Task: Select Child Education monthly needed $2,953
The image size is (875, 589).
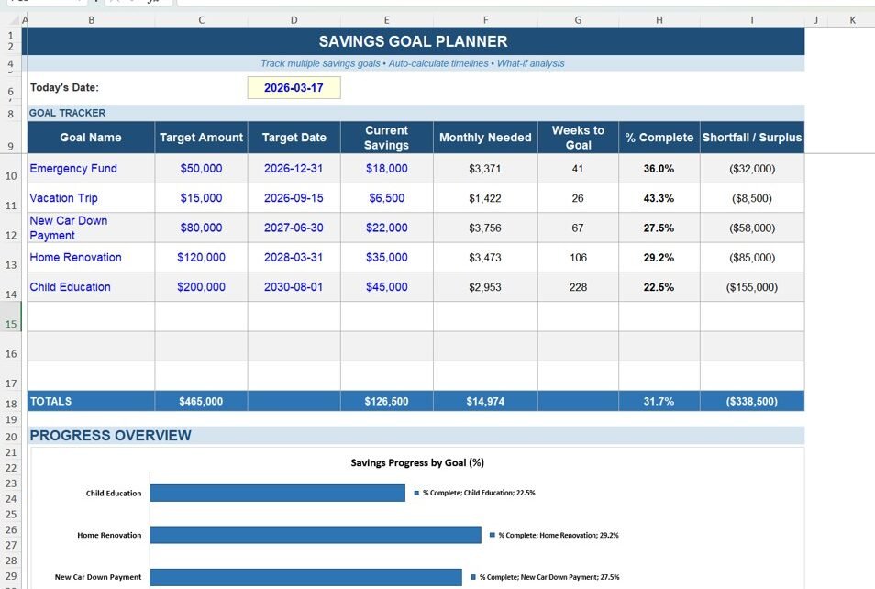Action: (485, 287)
